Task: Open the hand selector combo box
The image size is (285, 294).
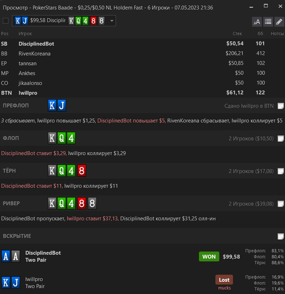Action: [64, 21]
